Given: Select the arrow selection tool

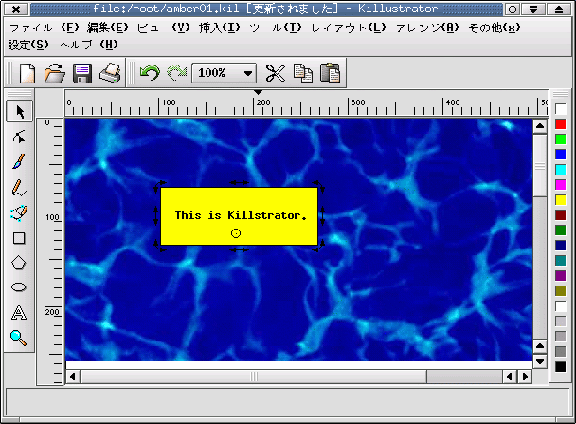Looking at the screenshot, I should coord(20,111).
